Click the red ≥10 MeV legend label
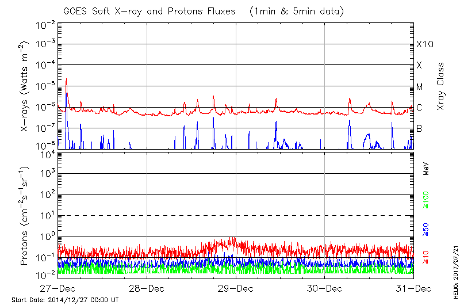This screenshot has height=305, width=460. coord(426,257)
